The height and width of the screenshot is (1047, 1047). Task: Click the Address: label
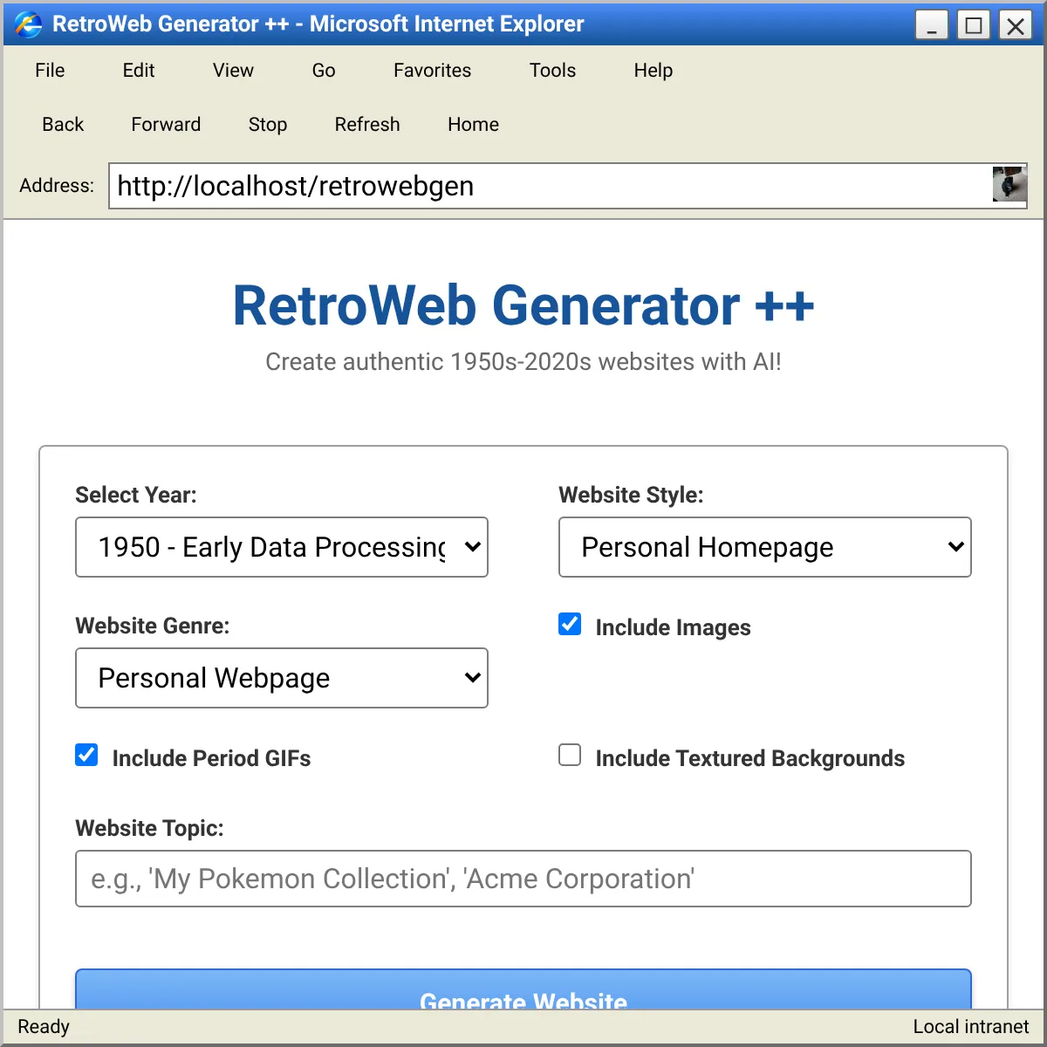(57, 185)
